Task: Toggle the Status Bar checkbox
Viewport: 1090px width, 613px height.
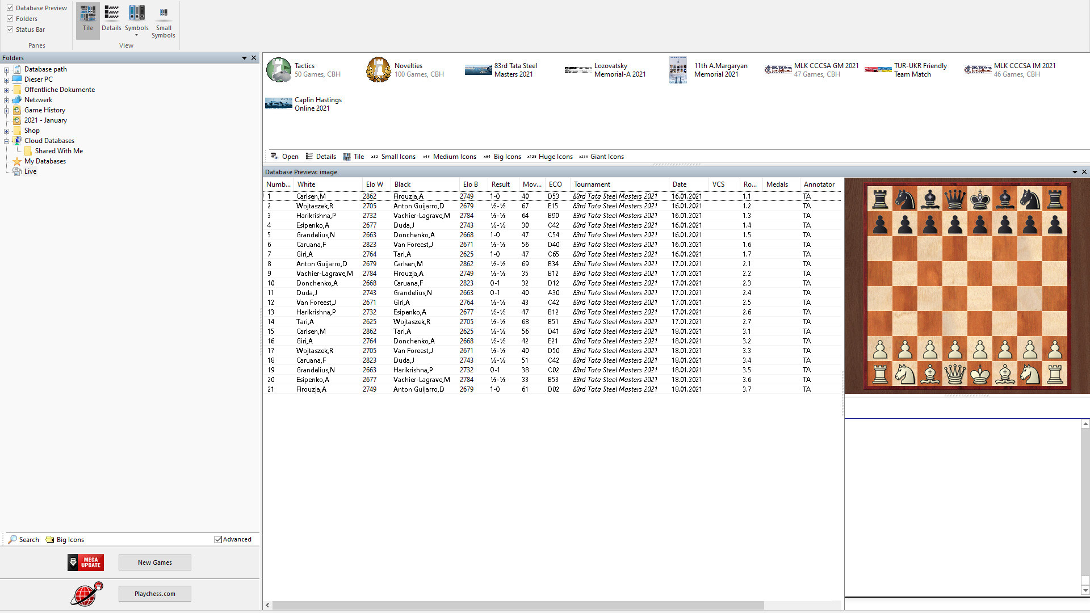Action: click(x=10, y=29)
